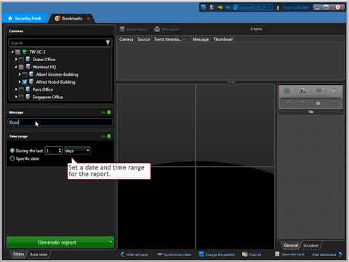Switch to the General dashboard tab
Screen dimensions: 349x262
291,245
